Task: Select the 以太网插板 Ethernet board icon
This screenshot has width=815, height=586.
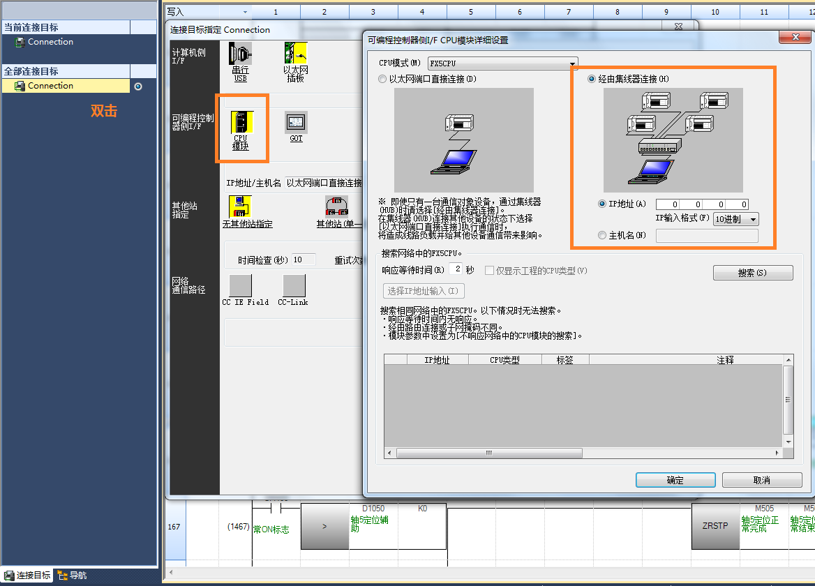Action: tap(296, 54)
